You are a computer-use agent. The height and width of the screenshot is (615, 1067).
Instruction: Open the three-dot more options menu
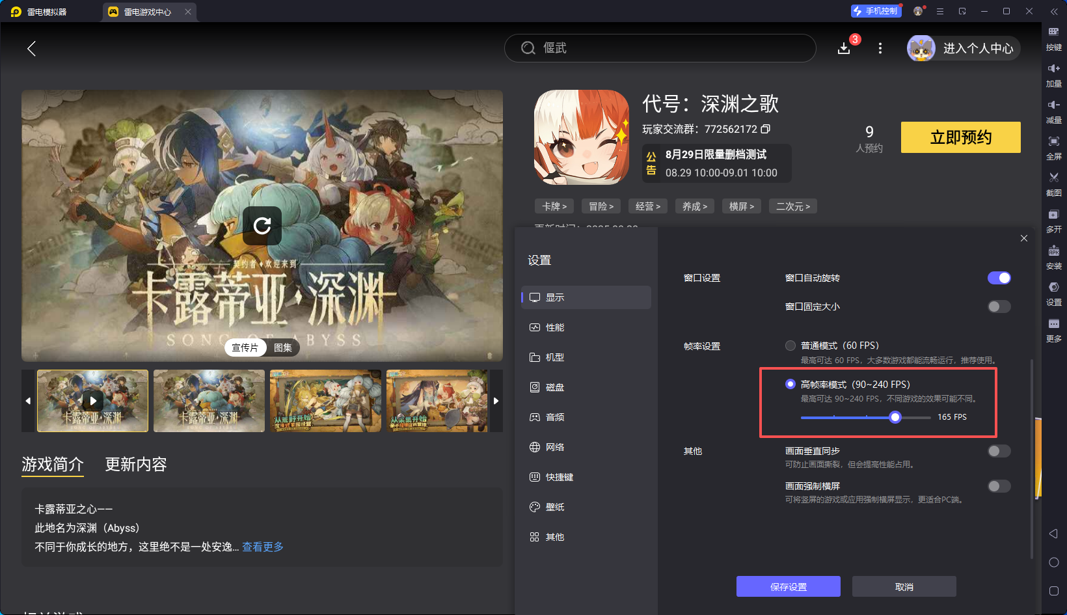[x=880, y=48]
